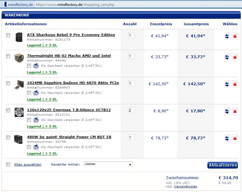
Task: Click the Einzelpreis € 8,90 value
Action: click(x=161, y=111)
